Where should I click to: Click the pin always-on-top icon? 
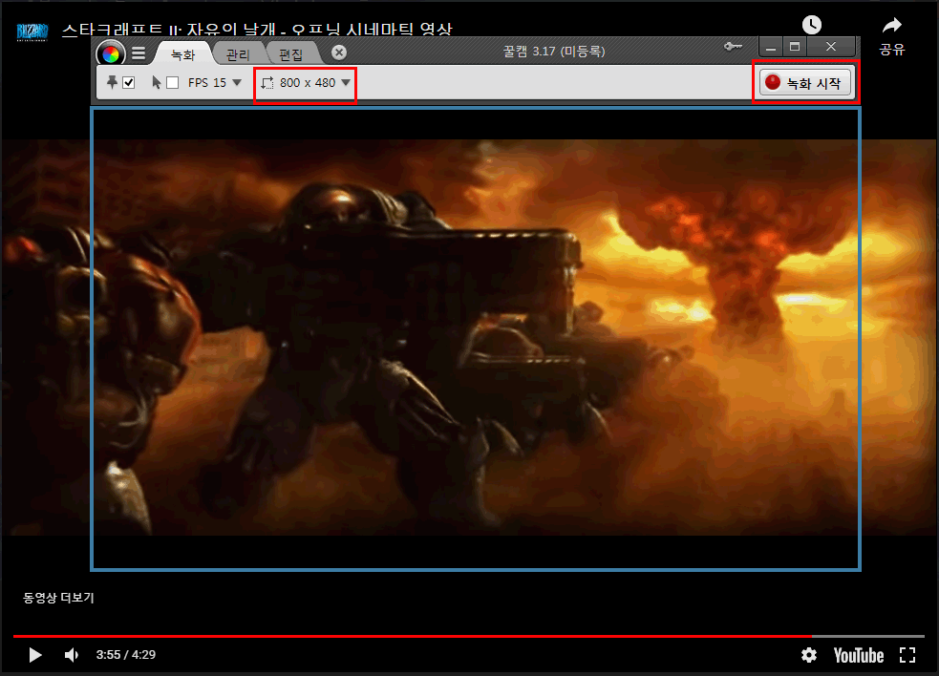tap(112, 82)
